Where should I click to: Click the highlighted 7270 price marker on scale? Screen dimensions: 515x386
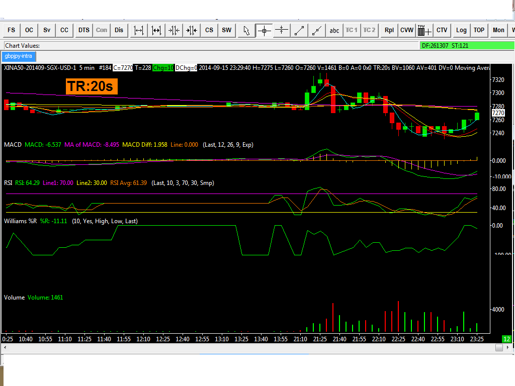click(x=498, y=113)
